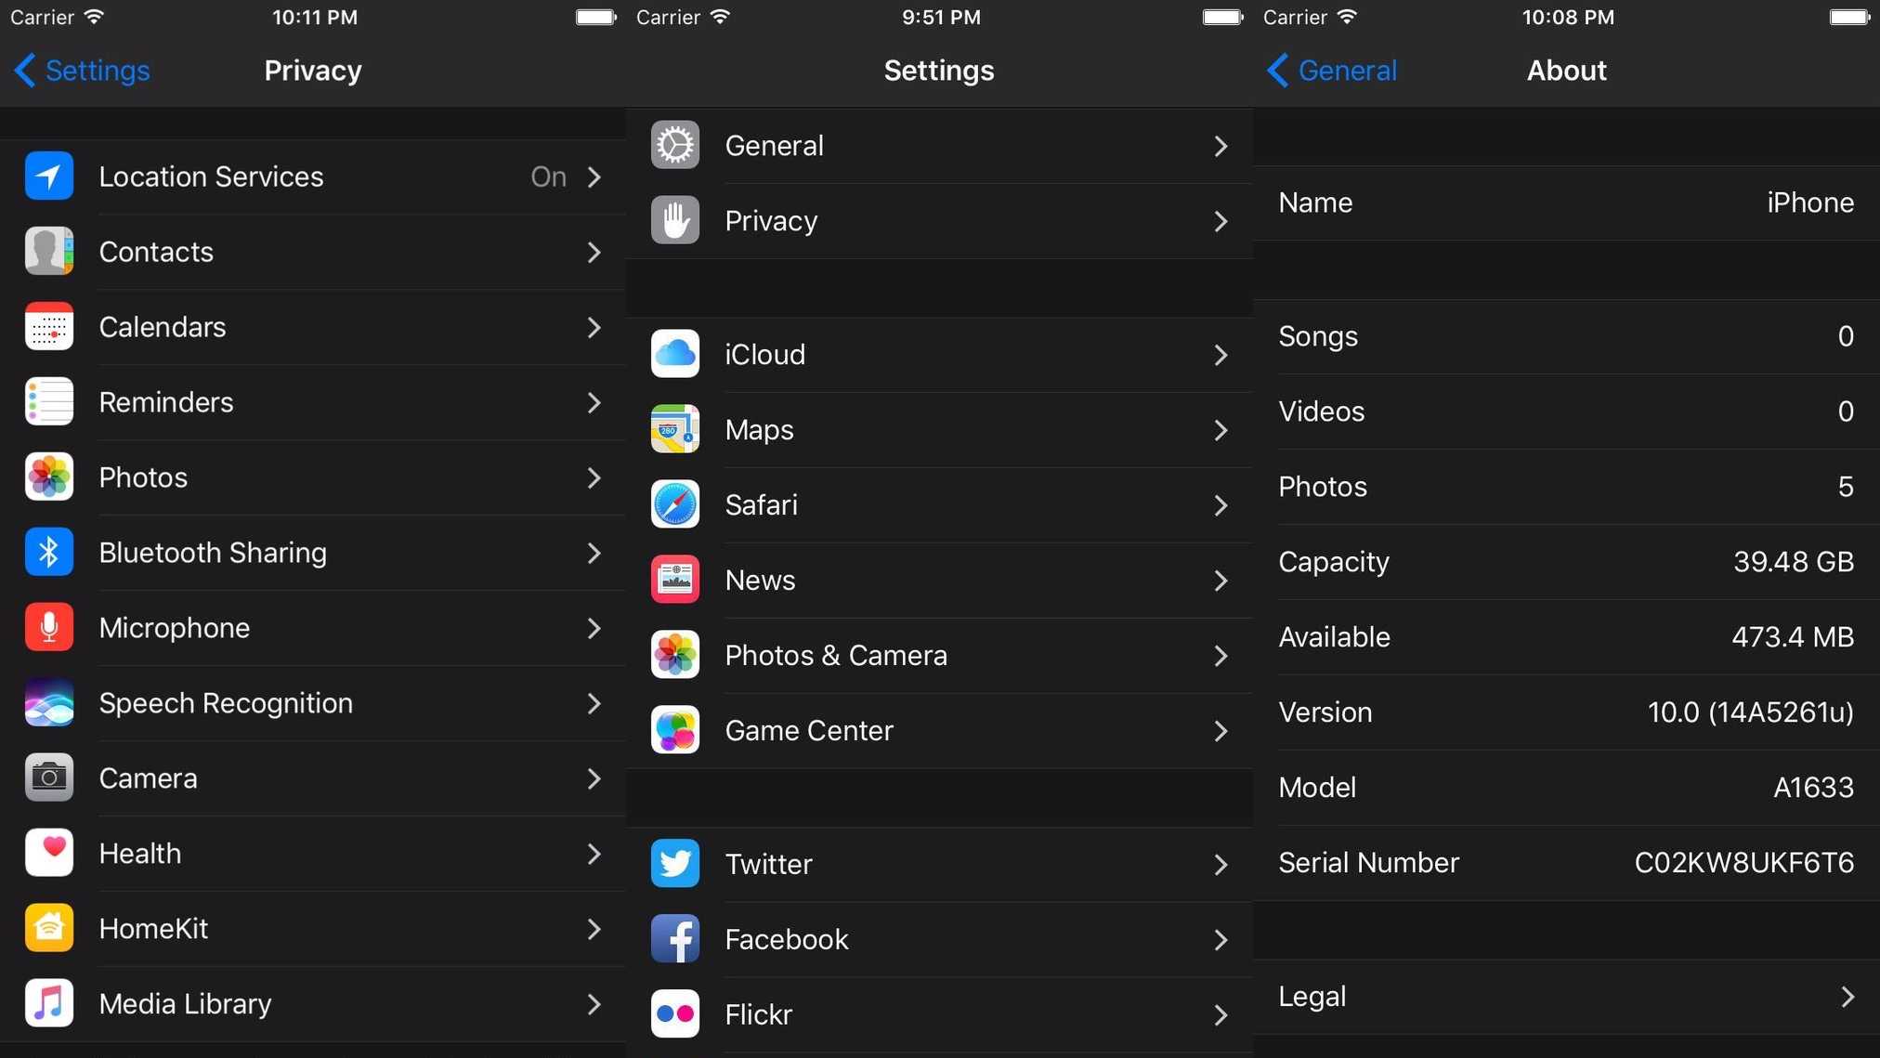Image resolution: width=1880 pixels, height=1058 pixels.
Task: Open Flickr privacy settings
Action: click(939, 1014)
